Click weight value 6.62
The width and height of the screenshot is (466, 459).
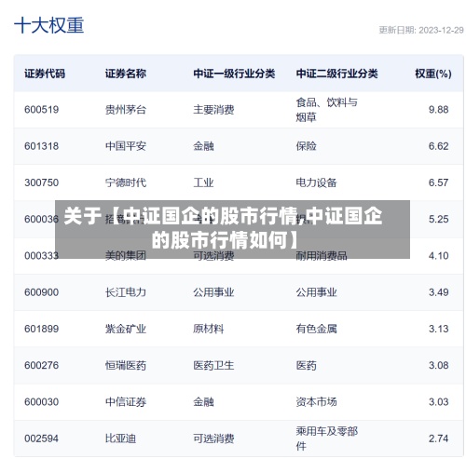coord(438,146)
